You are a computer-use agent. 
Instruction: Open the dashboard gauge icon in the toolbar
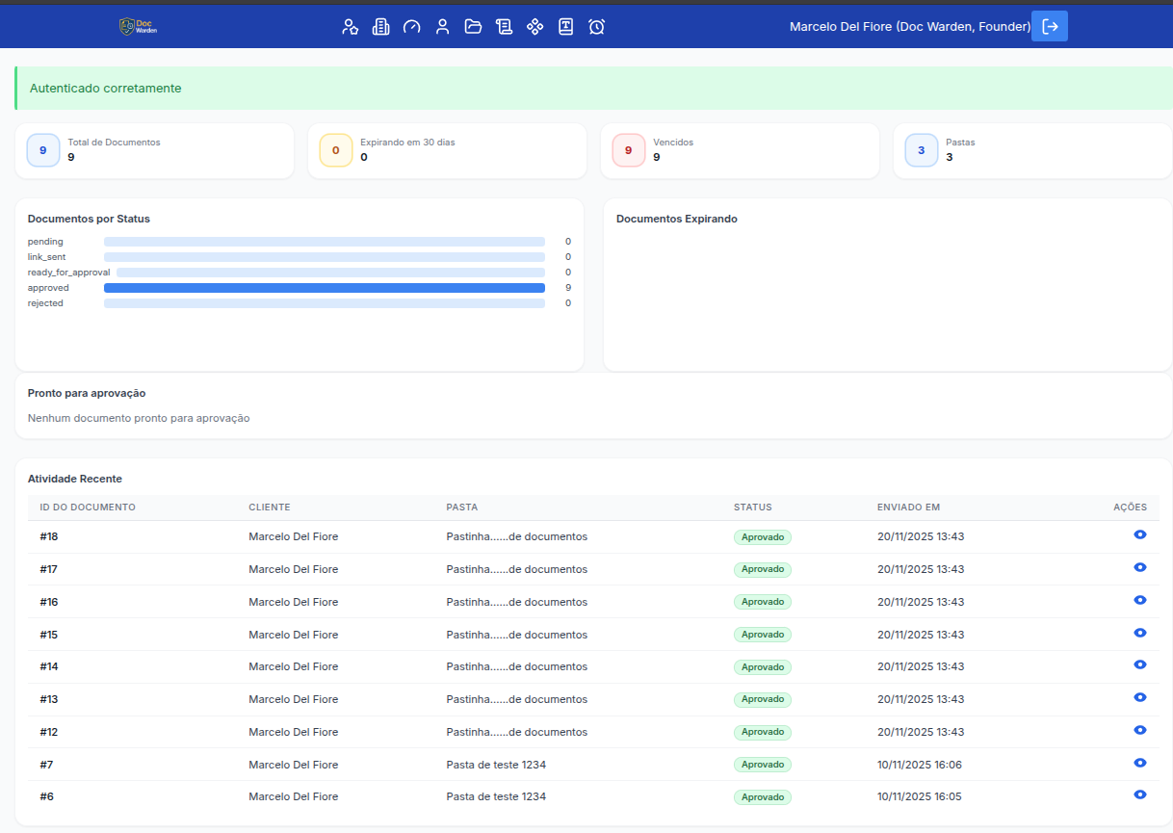coord(411,26)
